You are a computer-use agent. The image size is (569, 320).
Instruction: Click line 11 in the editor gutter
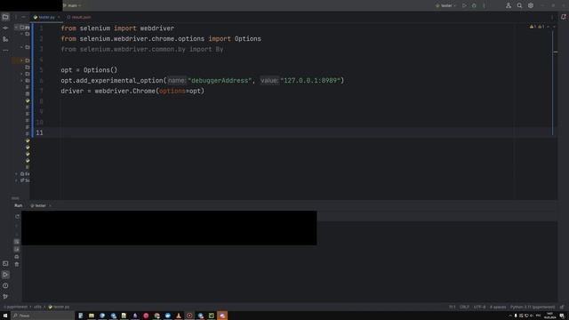[39, 132]
